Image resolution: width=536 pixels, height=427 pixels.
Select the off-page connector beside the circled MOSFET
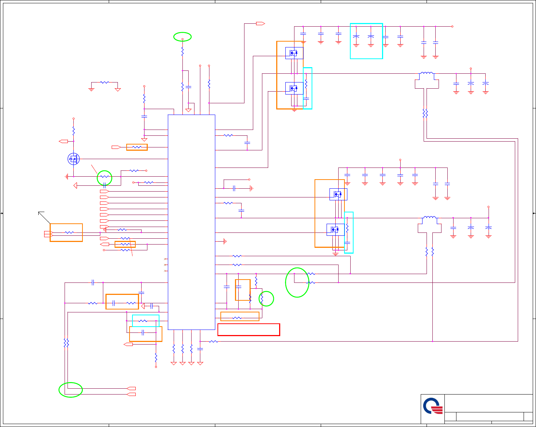point(63,141)
